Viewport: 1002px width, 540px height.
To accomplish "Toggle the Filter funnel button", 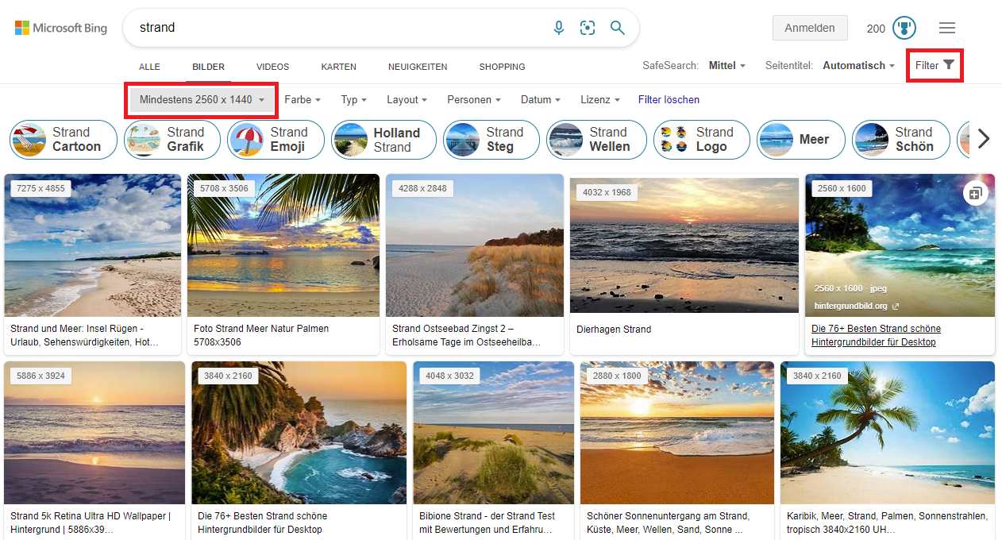I will (935, 65).
